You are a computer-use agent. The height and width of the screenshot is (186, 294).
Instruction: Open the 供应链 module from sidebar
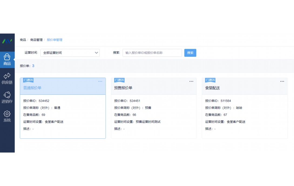point(7,79)
